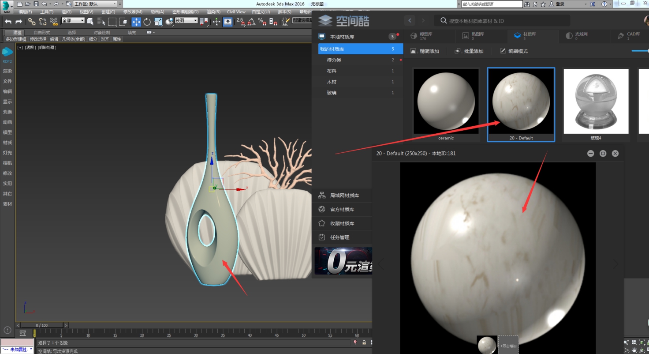Open the reference coordinate 视图 dropdown
Viewport: 649px width, 354px height.
[186, 20]
